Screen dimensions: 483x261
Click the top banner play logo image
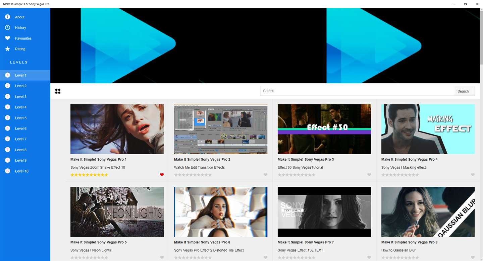[265, 46]
